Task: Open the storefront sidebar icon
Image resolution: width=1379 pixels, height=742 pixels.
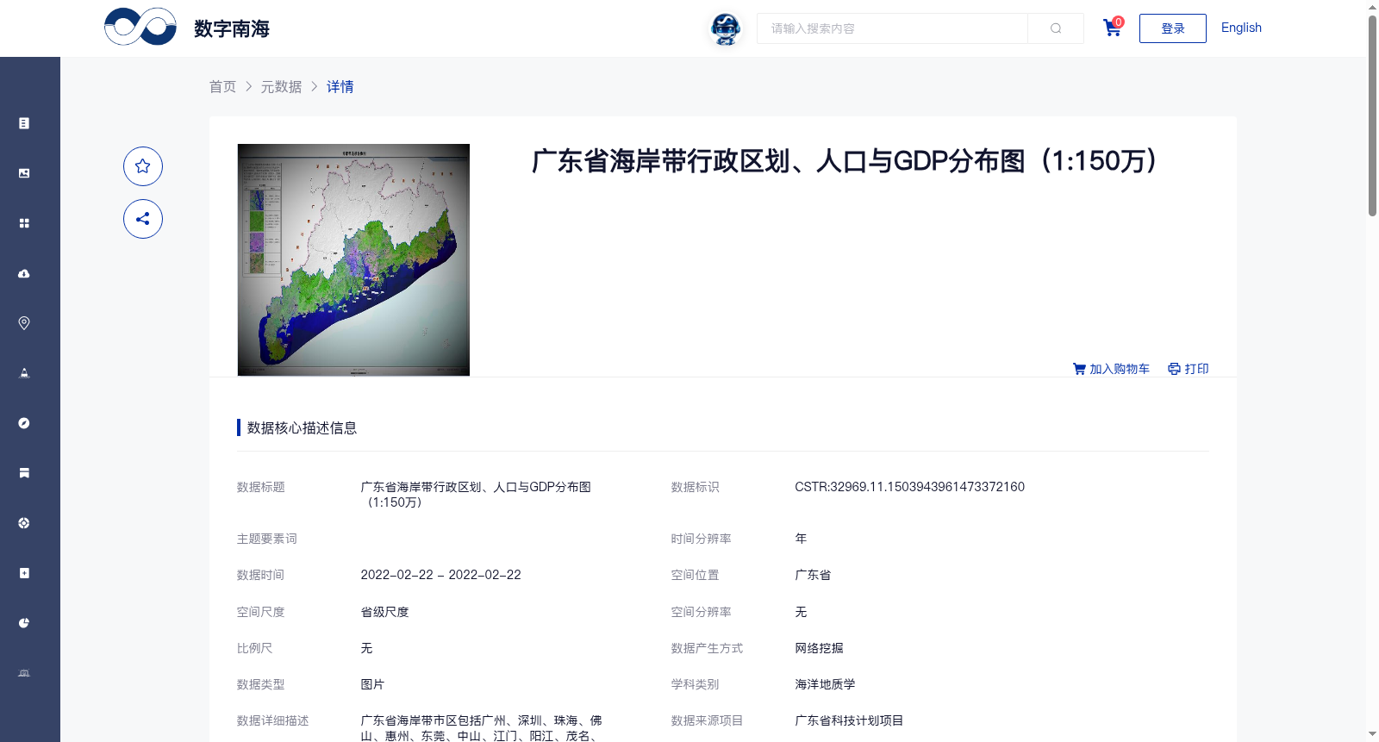Action: [x=24, y=473]
